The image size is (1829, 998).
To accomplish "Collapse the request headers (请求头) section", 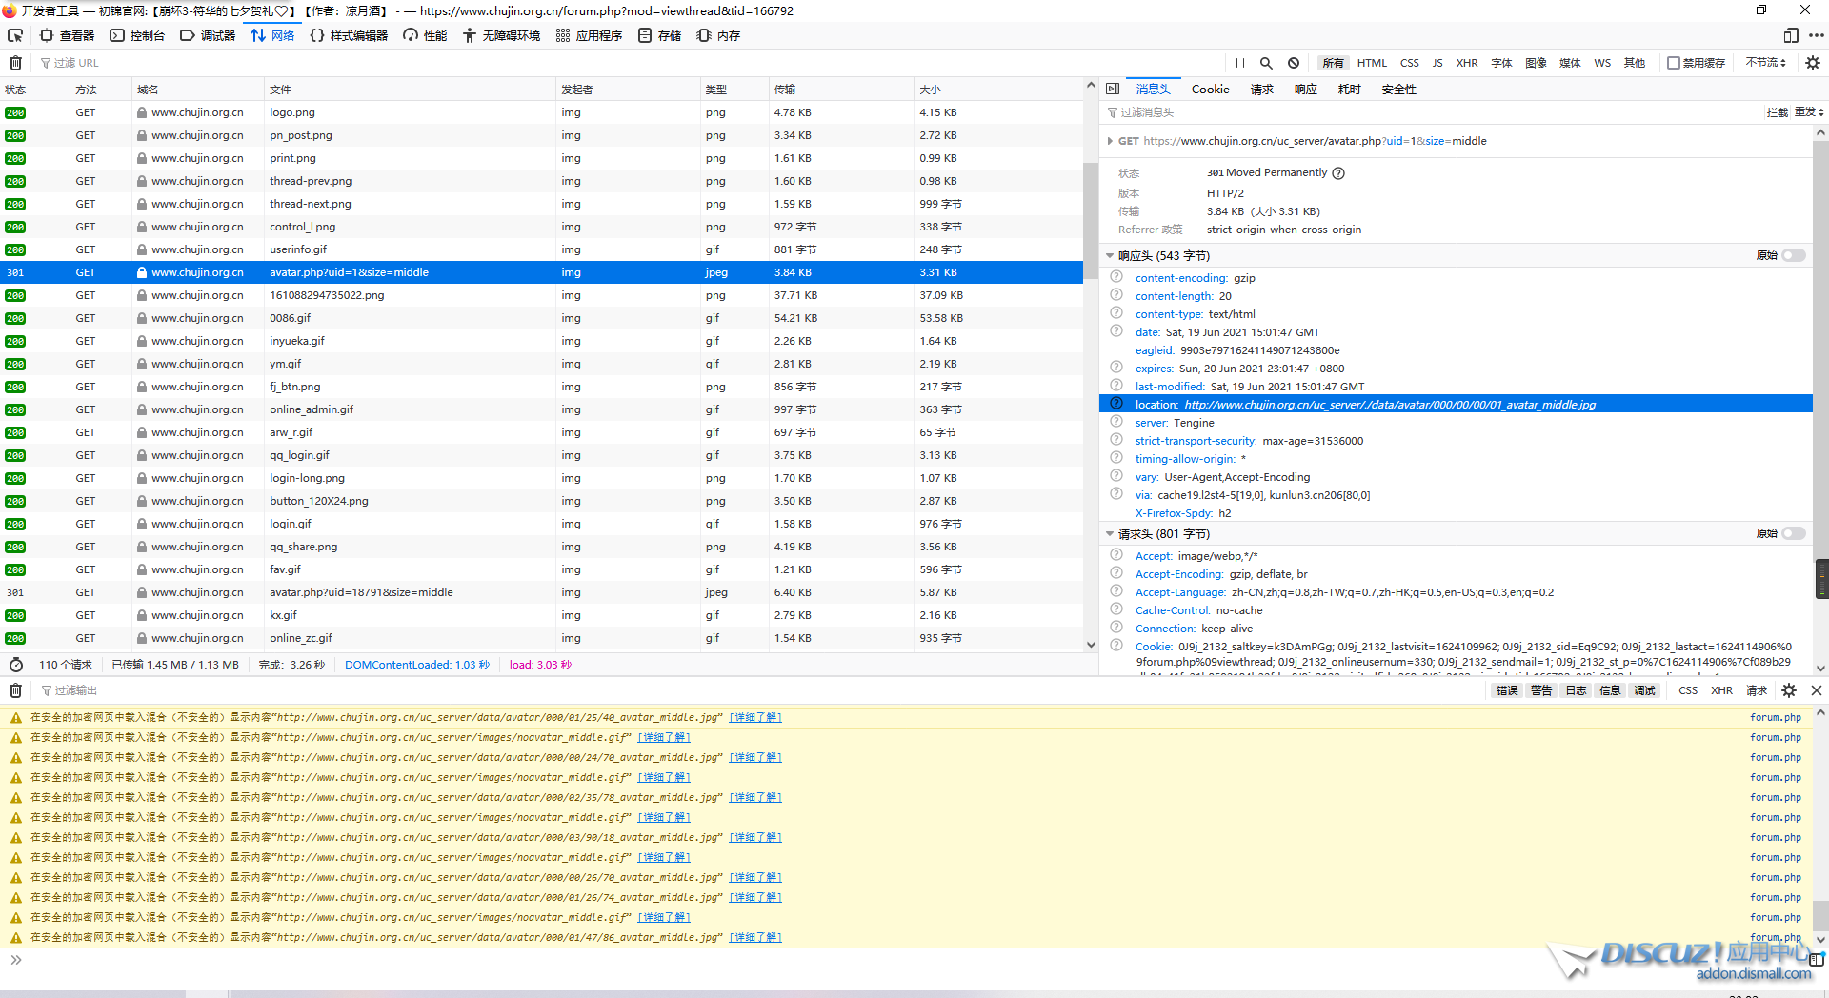I will pyautogui.click(x=1110, y=534).
